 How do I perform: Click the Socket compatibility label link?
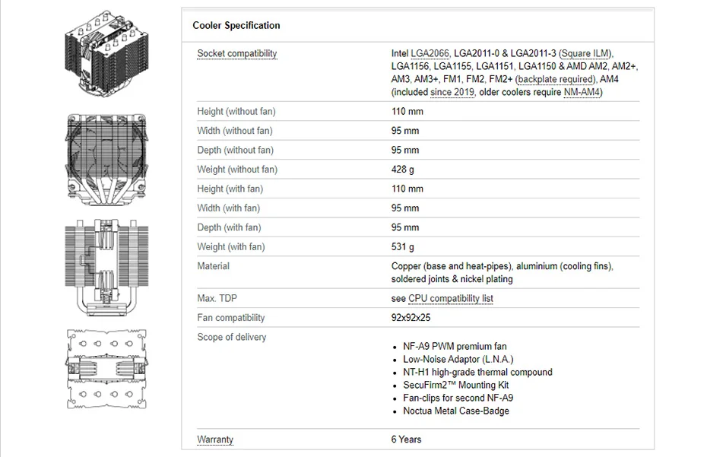click(x=237, y=53)
